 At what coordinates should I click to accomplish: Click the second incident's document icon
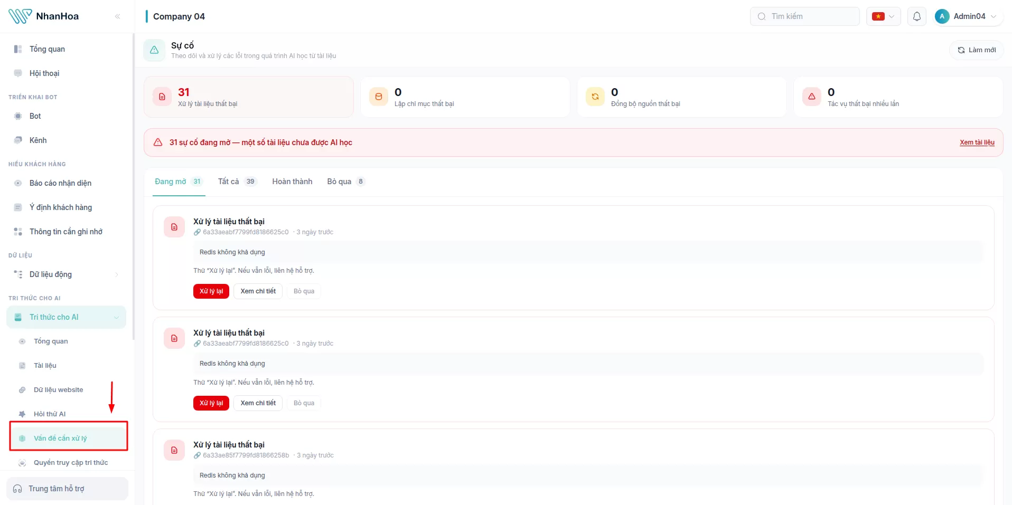(174, 338)
